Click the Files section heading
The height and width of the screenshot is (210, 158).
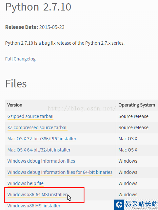pos(16,84)
